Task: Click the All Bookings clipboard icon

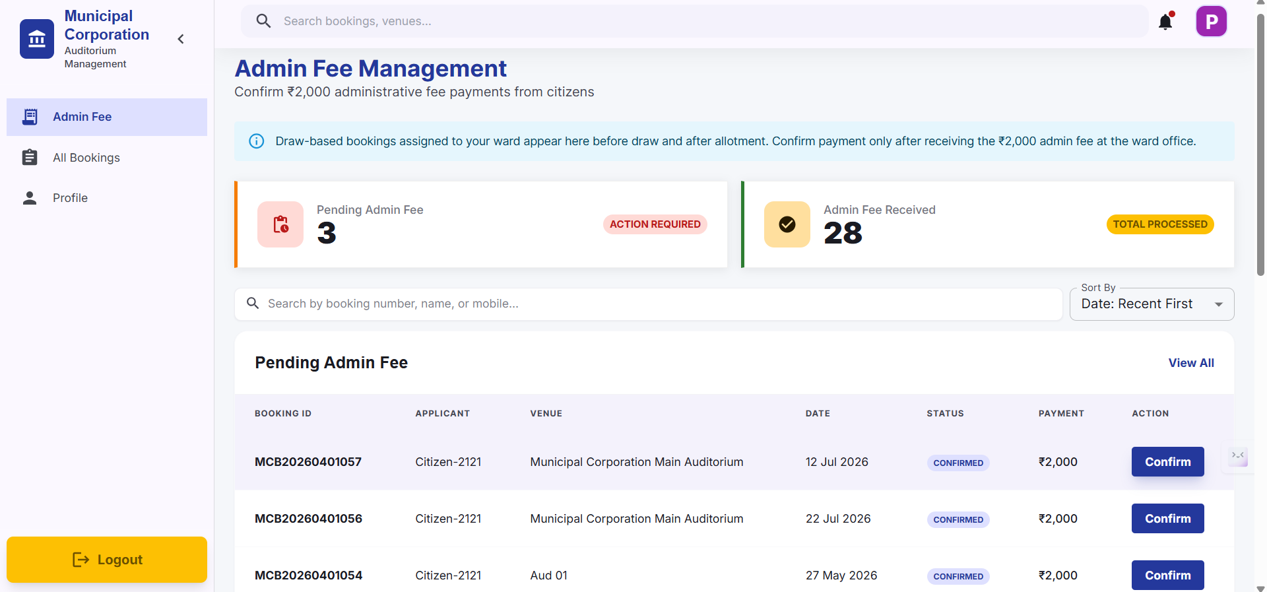Action: tap(30, 158)
